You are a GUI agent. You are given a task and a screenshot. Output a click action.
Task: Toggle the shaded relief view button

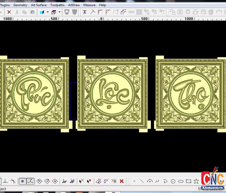[66, 12]
